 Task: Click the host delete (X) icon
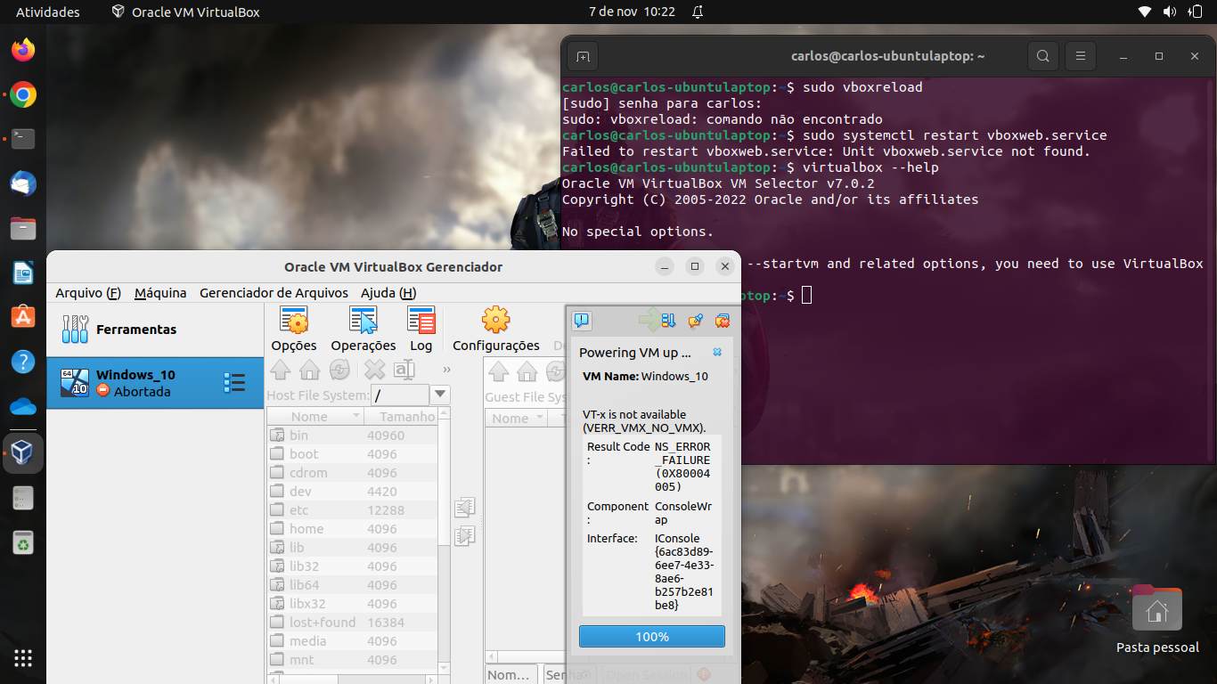(374, 370)
